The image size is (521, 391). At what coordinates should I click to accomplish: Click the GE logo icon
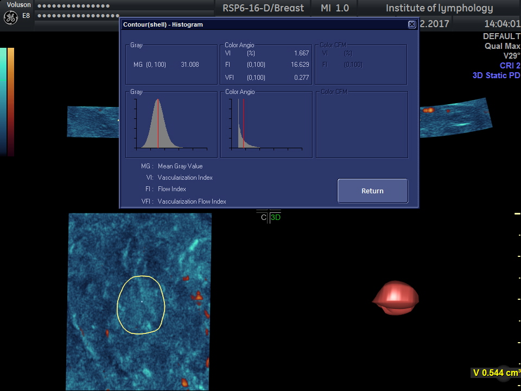(x=10, y=17)
